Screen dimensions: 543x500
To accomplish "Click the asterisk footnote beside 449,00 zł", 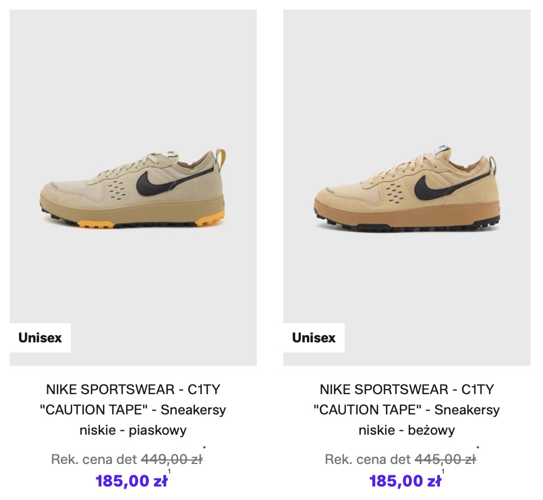I will coord(204,449).
